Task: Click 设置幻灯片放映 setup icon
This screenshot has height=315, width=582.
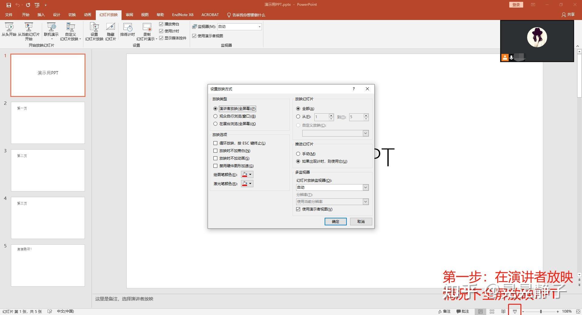Action: coord(94,31)
